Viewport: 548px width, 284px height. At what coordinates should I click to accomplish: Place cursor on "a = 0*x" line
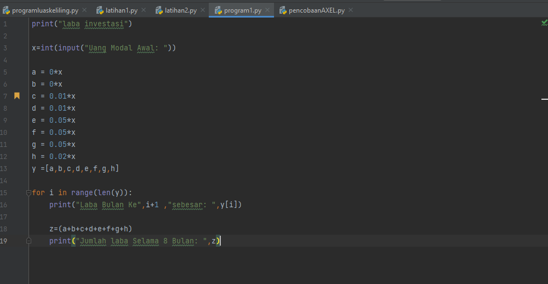(47, 72)
